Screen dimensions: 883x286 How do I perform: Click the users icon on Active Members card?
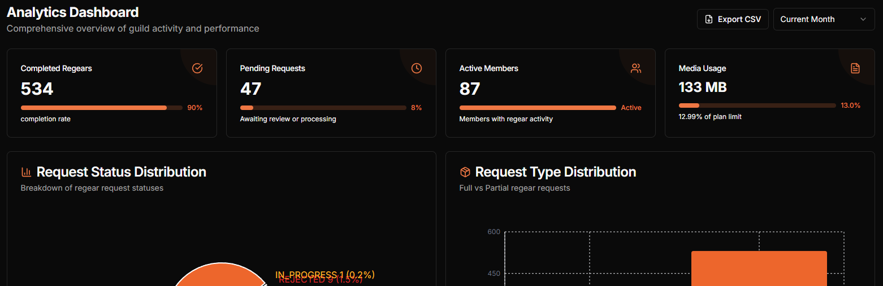click(x=636, y=68)
